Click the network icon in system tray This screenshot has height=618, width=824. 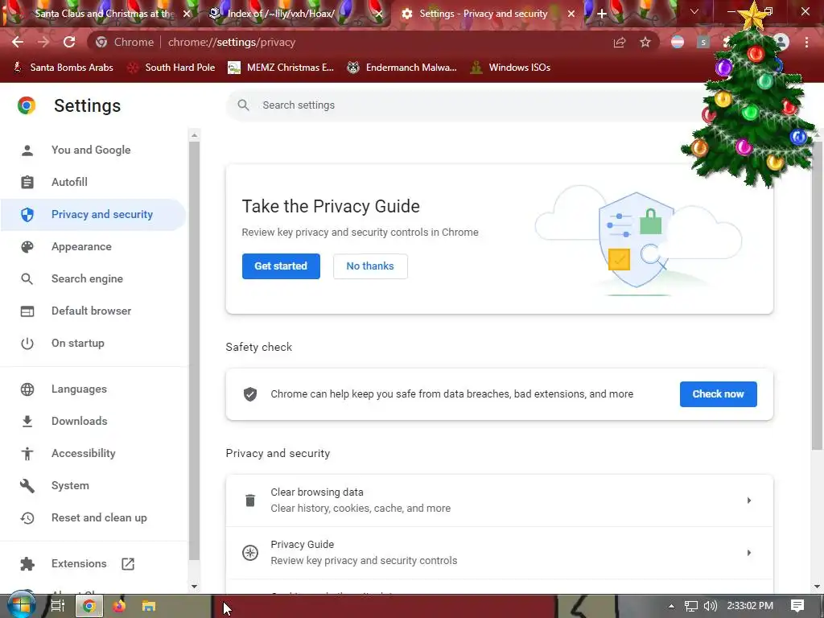pyautogui.click(x=691, y=606)
